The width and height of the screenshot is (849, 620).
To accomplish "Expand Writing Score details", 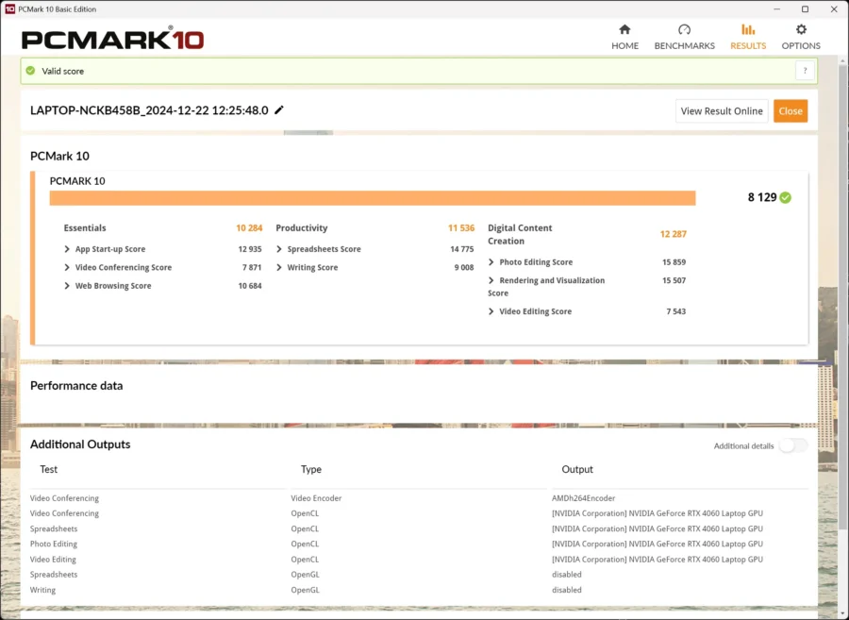I will coord(279,267).
